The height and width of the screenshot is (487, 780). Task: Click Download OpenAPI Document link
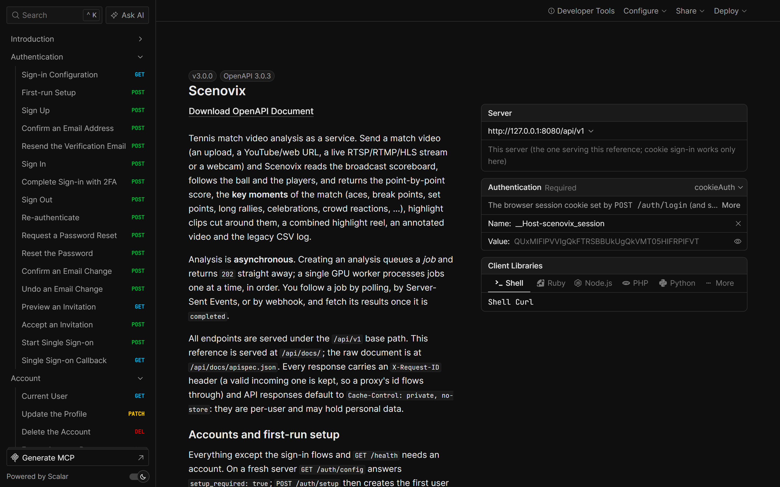click(251, 111)
